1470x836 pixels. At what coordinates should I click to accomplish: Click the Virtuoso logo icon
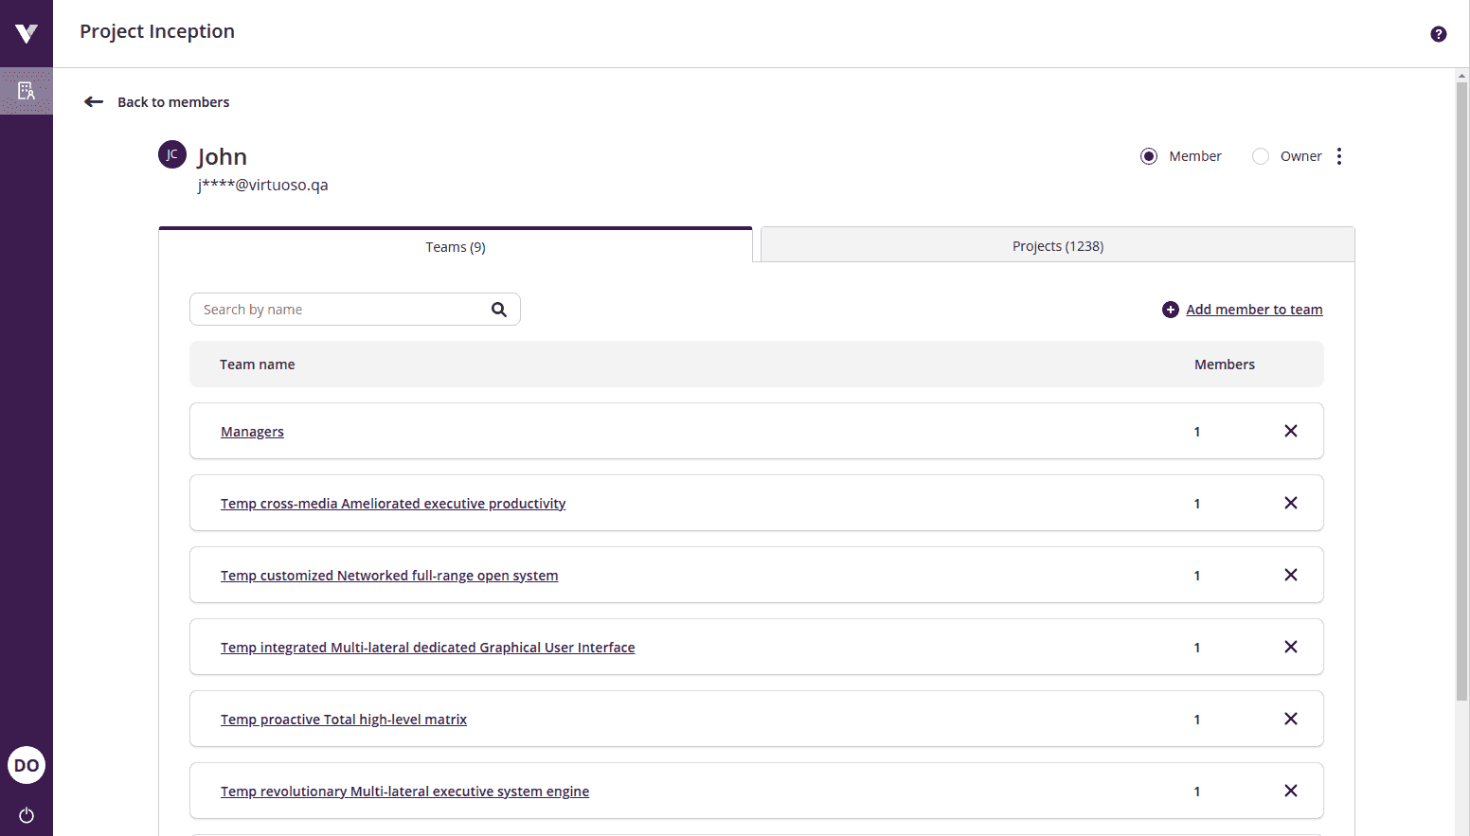coord(27,33)
